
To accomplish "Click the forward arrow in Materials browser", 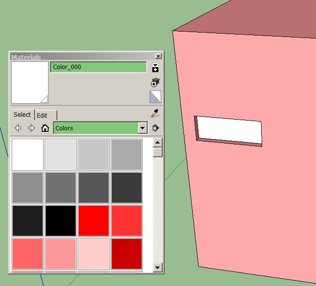I will pos(32,128).
